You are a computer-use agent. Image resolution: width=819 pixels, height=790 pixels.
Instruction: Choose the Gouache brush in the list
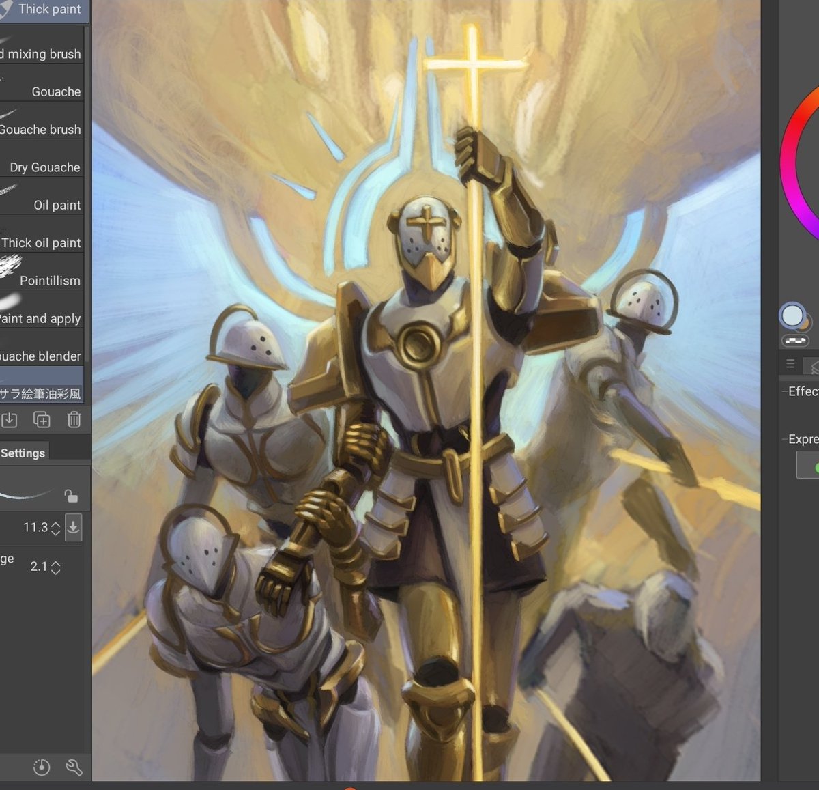(x=42, y=83)
